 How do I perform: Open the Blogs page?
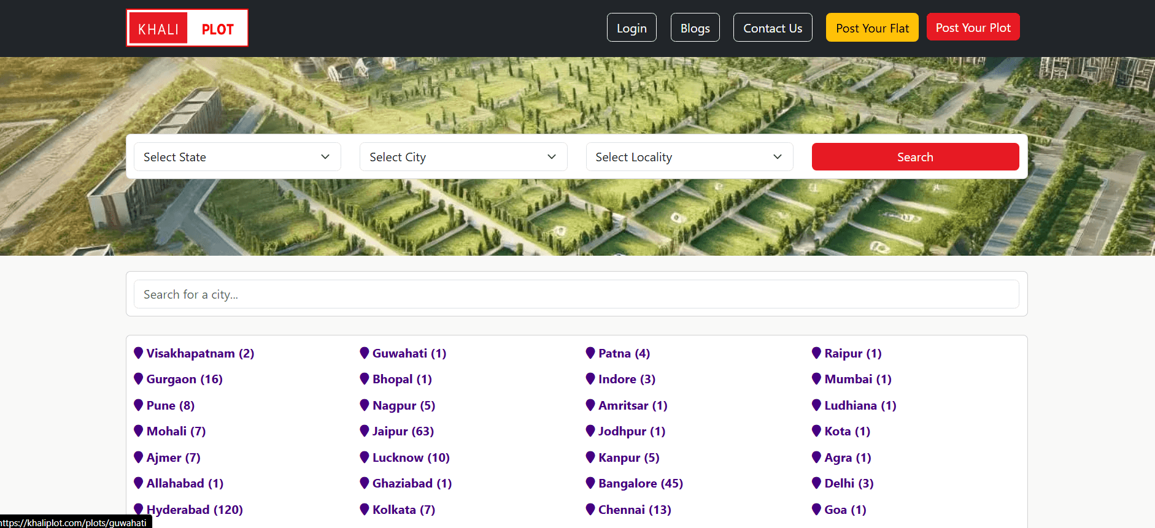pos(695,28)
